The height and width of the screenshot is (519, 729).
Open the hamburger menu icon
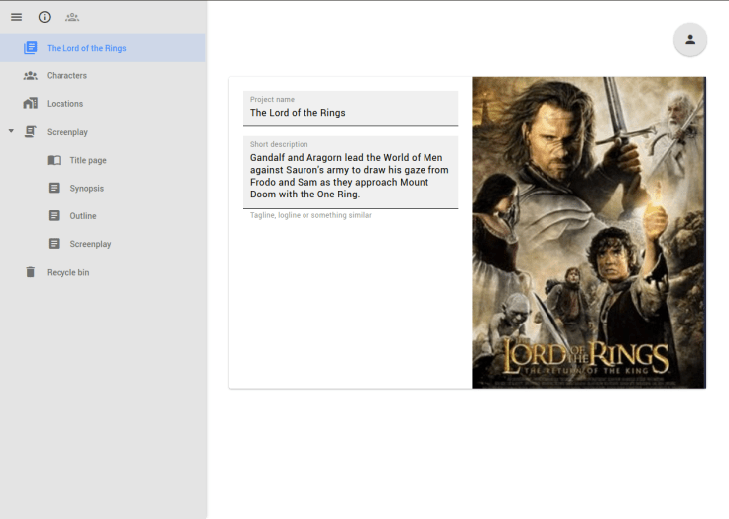click(16, 17)
